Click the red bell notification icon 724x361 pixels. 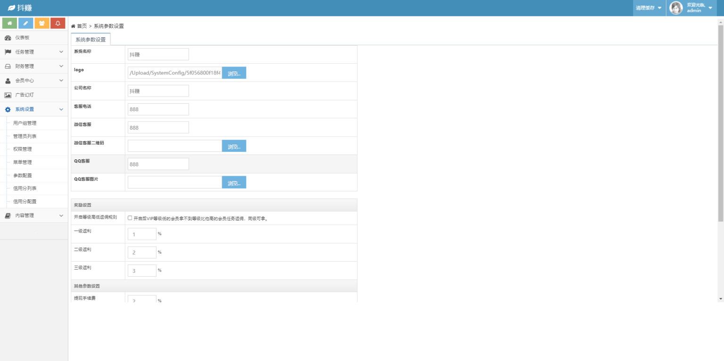58,23
